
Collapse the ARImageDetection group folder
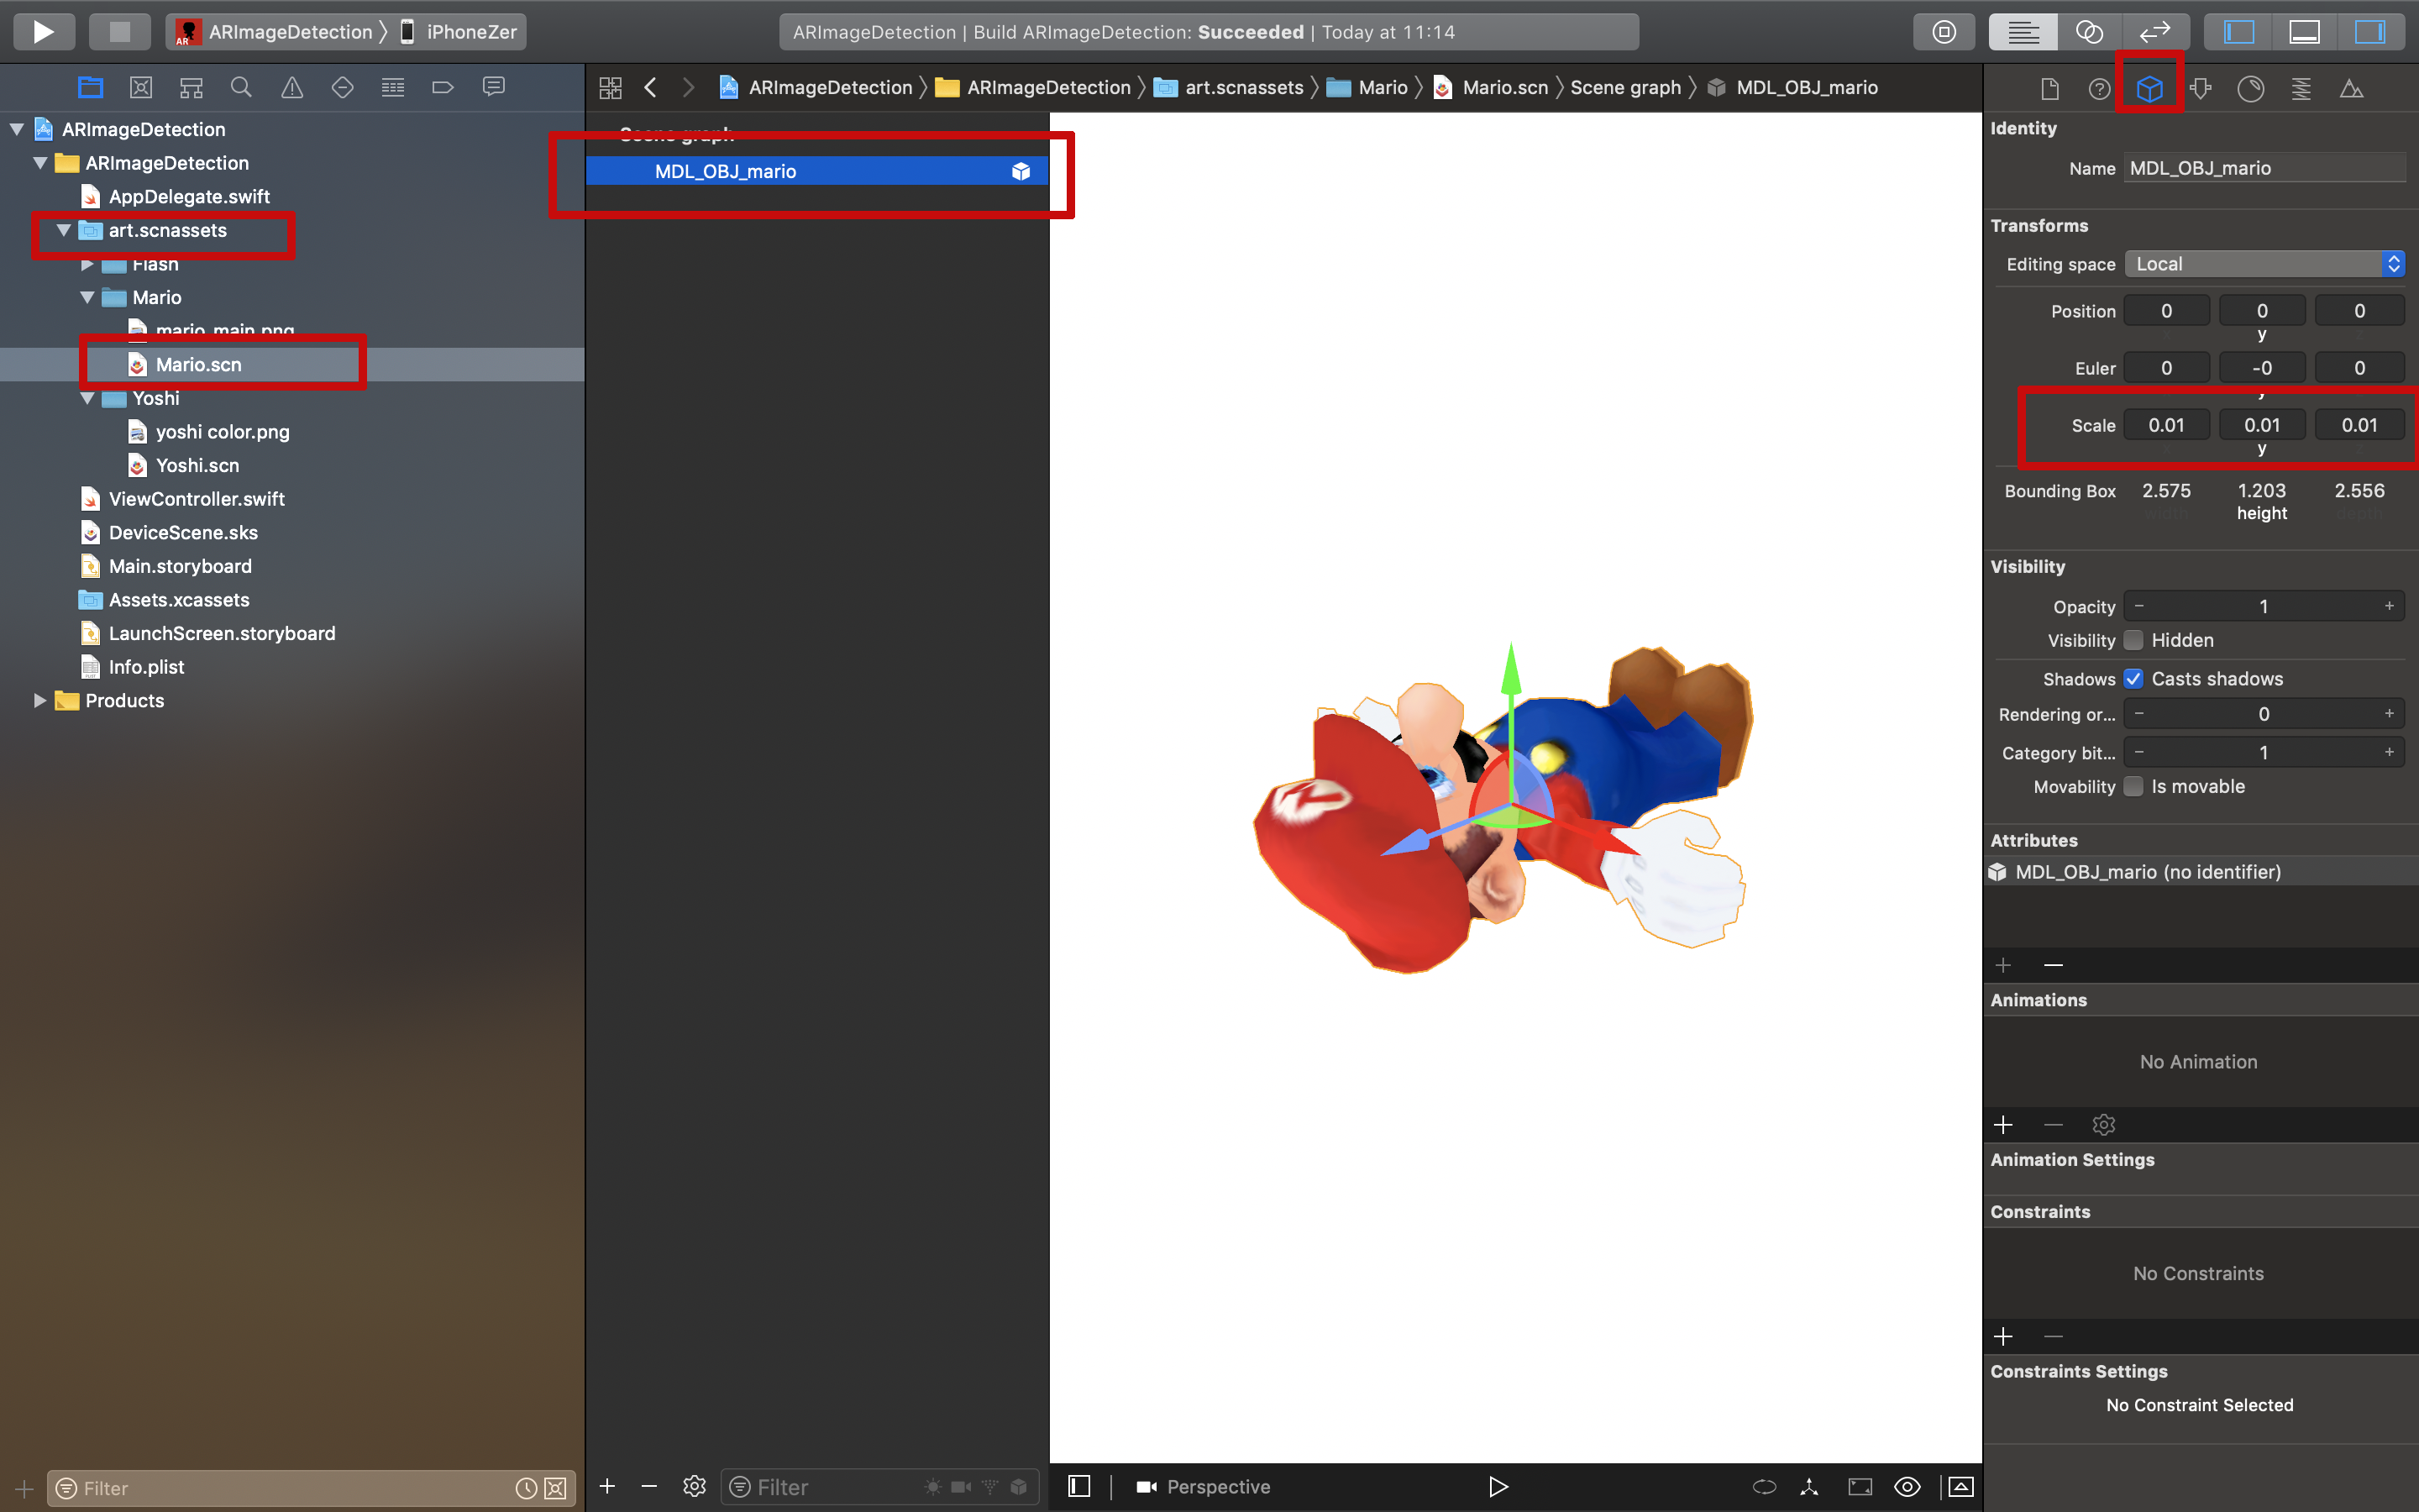click(41, 163)
